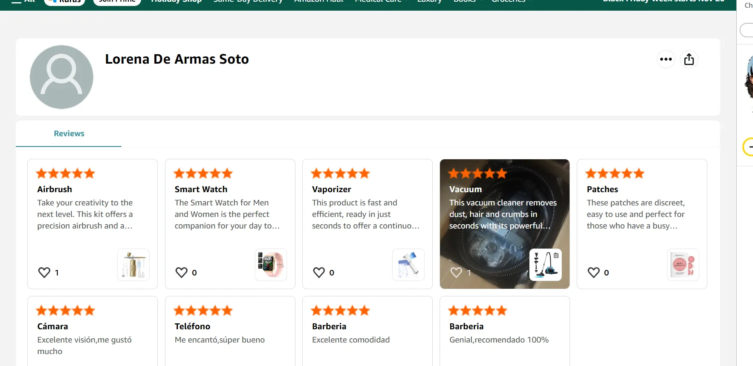Click the Barberia title above "Genial,recomendado 100%"
The image size is (753, 366).
pyautogui.click(x=467, y=326)
